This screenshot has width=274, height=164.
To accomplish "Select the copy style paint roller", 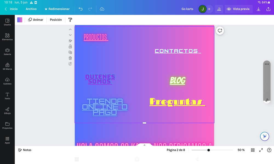I will [70, 20].
